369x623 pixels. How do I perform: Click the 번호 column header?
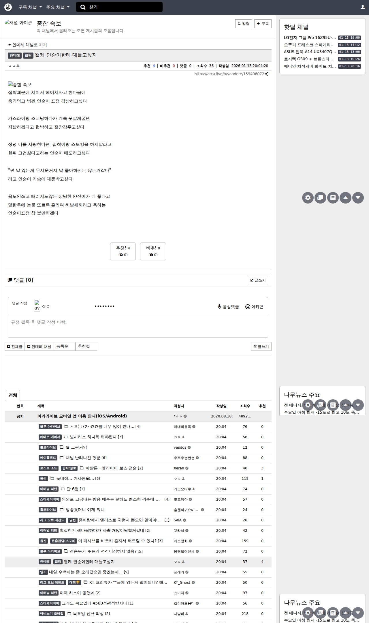point(20,406)
